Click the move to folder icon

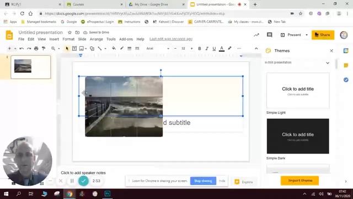77,33
